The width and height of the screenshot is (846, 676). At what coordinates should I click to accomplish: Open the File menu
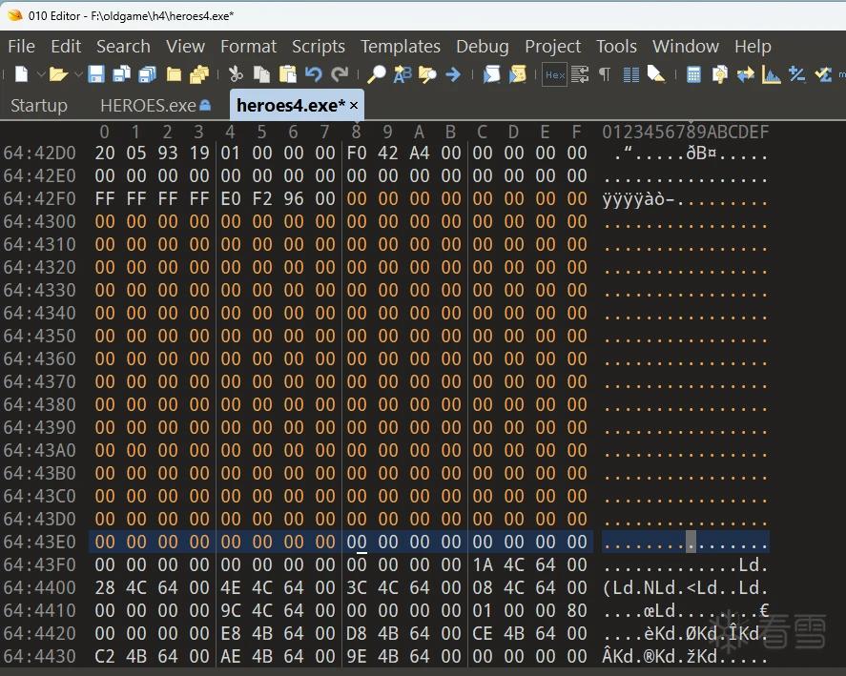[x=22, y=47]
